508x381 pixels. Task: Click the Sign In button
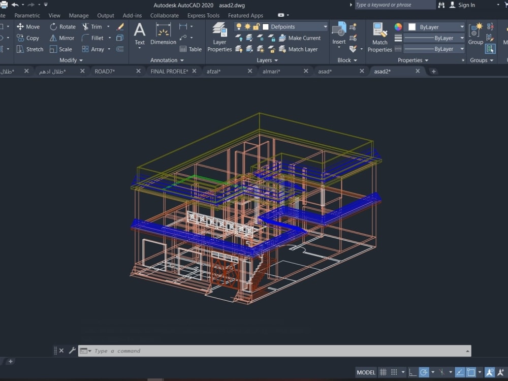coord(466,5)
